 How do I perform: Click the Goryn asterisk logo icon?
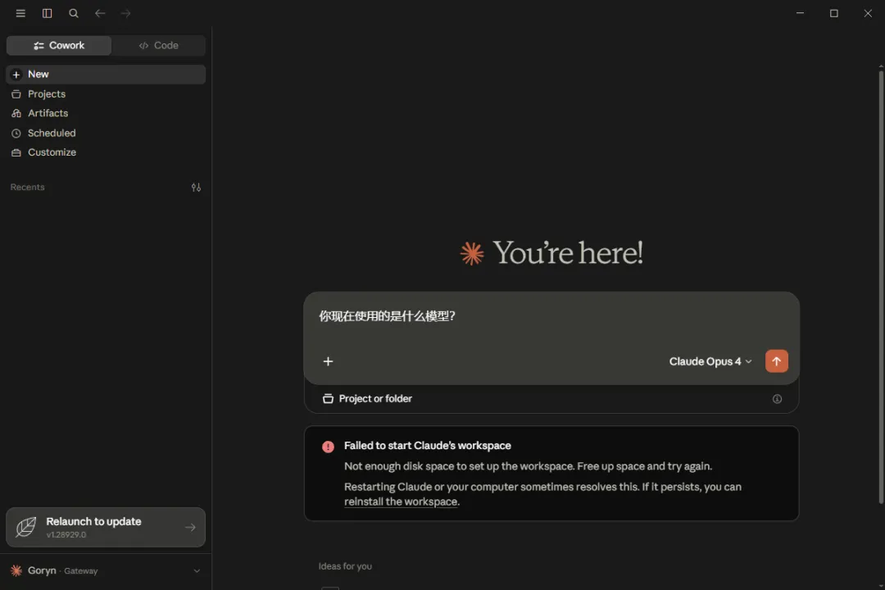point(16,570)
